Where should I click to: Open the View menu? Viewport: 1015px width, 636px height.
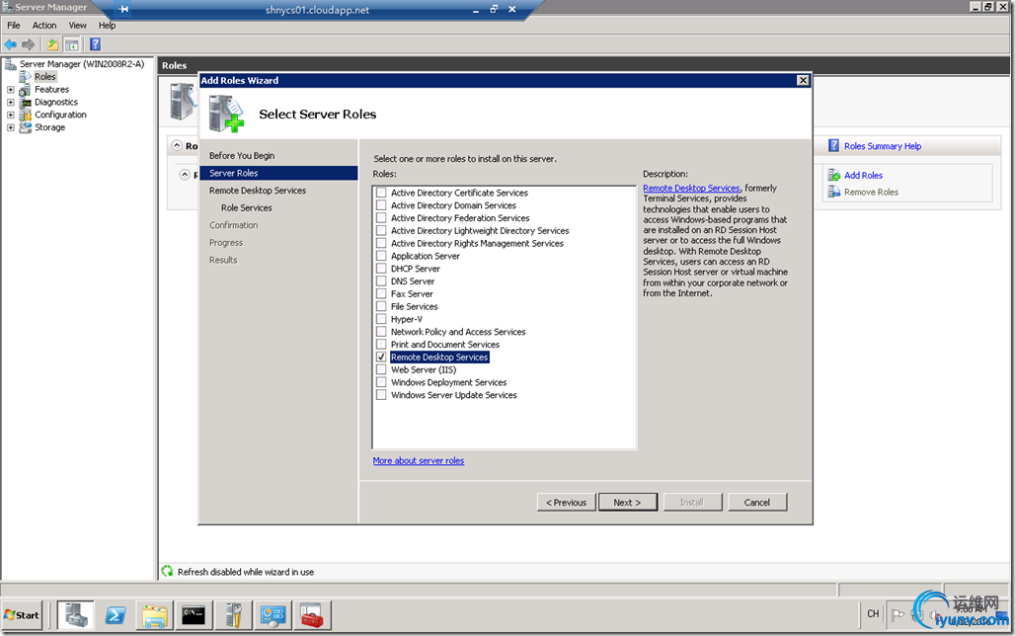click(78, 26)
